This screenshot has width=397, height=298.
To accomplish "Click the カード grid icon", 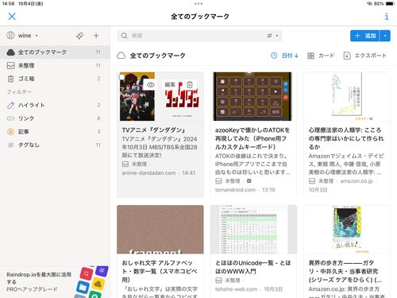I will (x=310, y=56).
